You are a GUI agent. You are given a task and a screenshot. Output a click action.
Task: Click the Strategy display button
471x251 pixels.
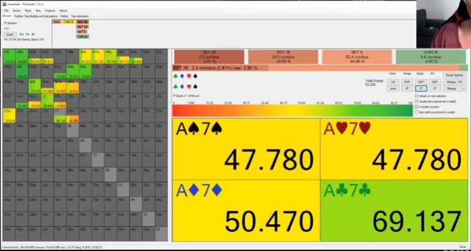point(451,89)
